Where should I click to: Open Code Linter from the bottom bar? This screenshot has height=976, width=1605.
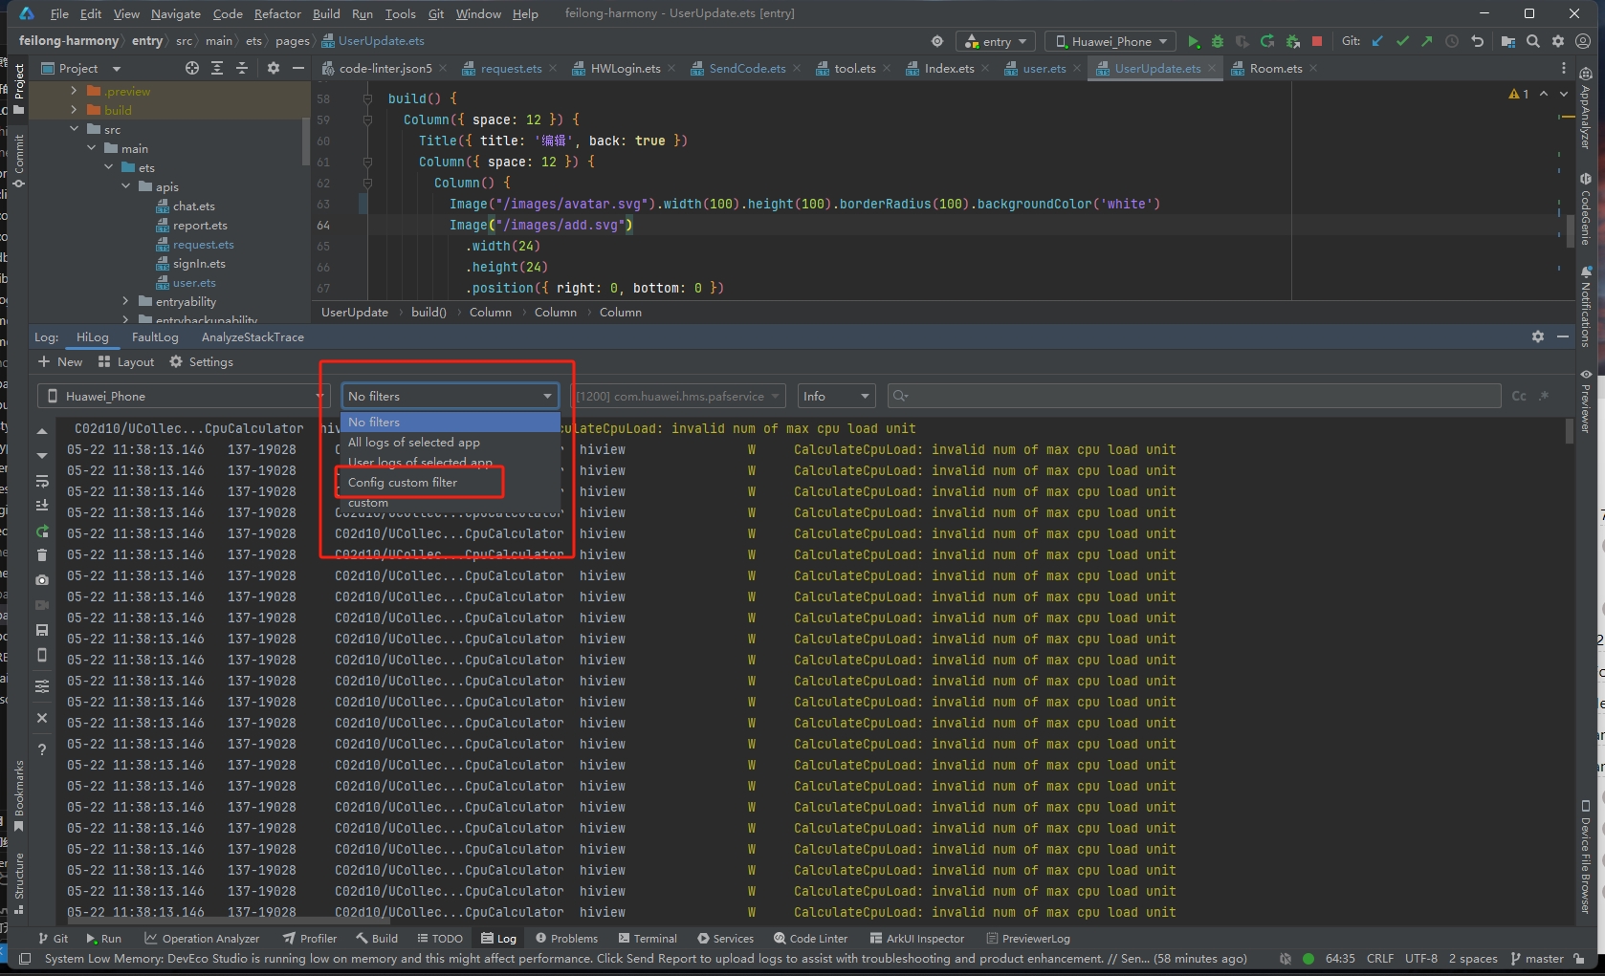[810, 938]
